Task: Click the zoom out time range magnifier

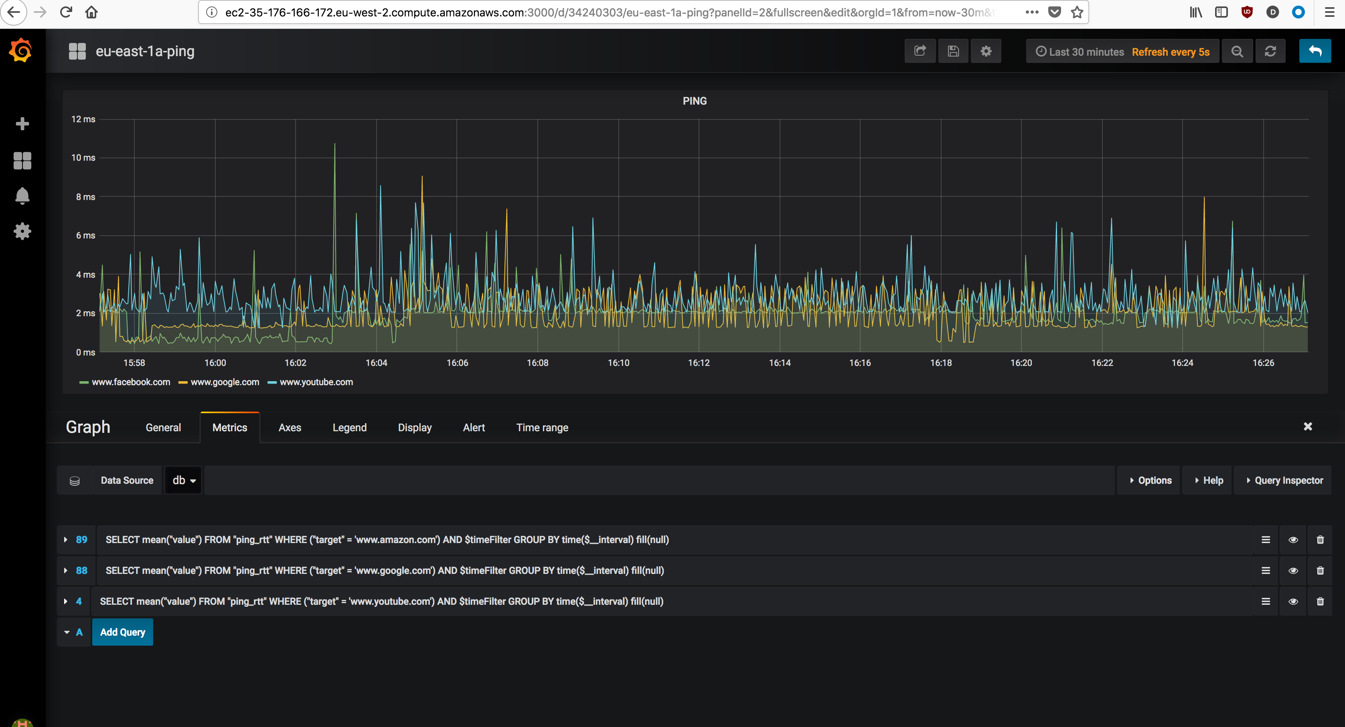Action: coord(1237,51)
